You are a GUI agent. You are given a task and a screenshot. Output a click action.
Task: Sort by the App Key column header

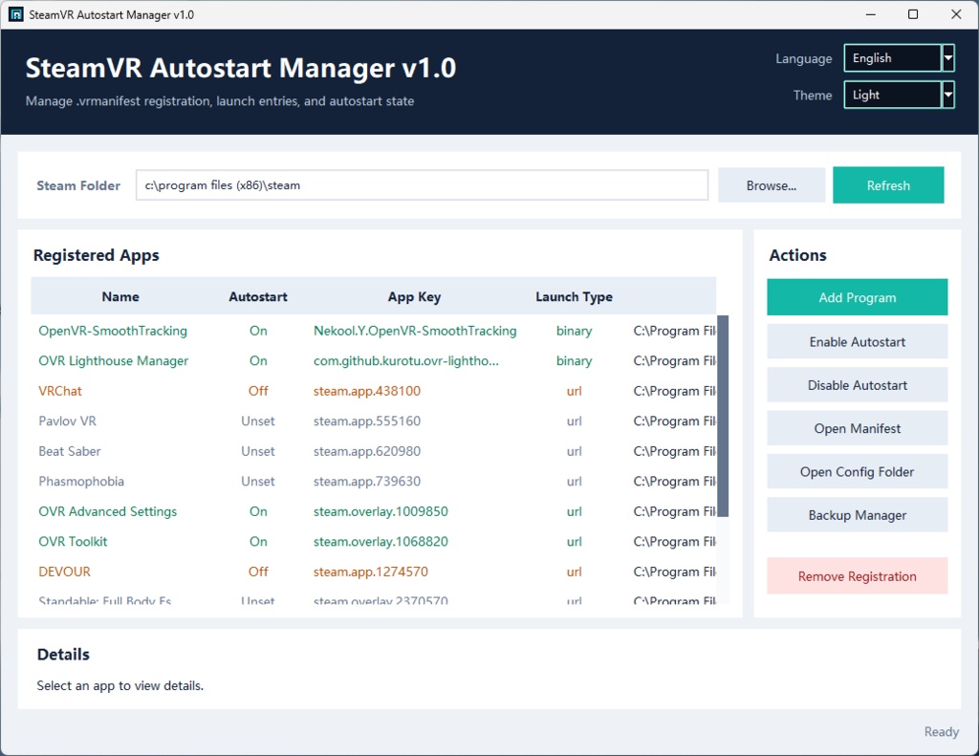pos(414,296)
